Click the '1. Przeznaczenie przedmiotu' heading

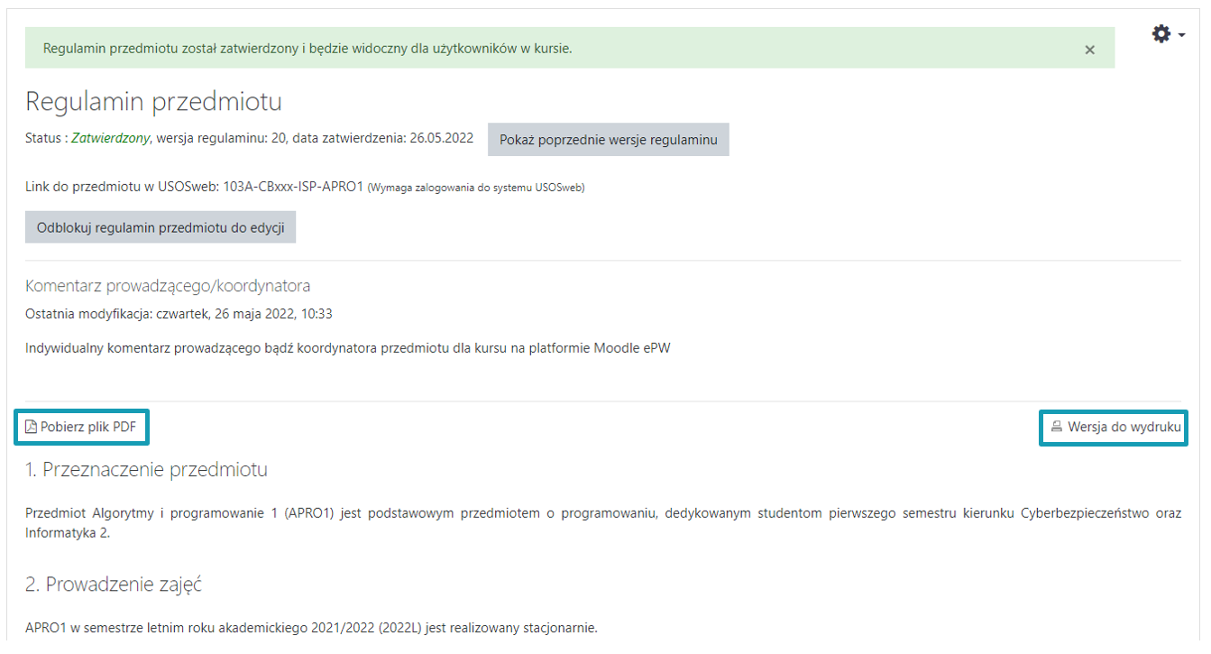tap(146, 469)
